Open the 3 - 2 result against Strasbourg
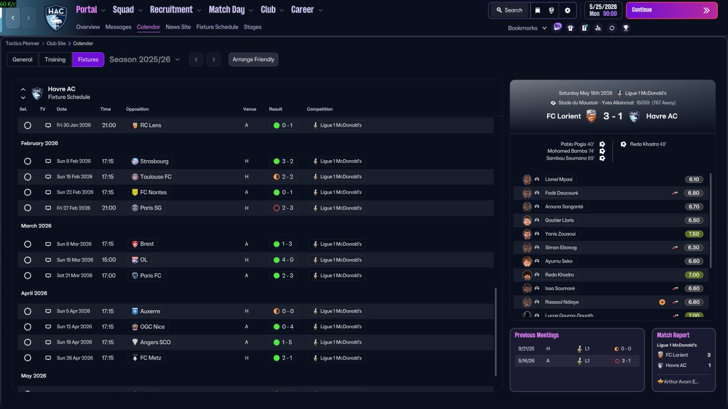Viewport: 728px width, 409px height. (284, 161)
